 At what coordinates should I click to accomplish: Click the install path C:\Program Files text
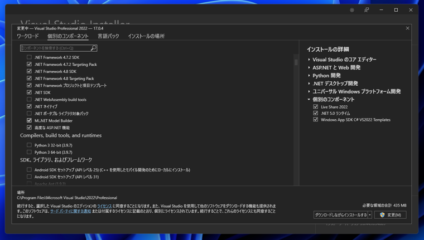coord(67,198)
